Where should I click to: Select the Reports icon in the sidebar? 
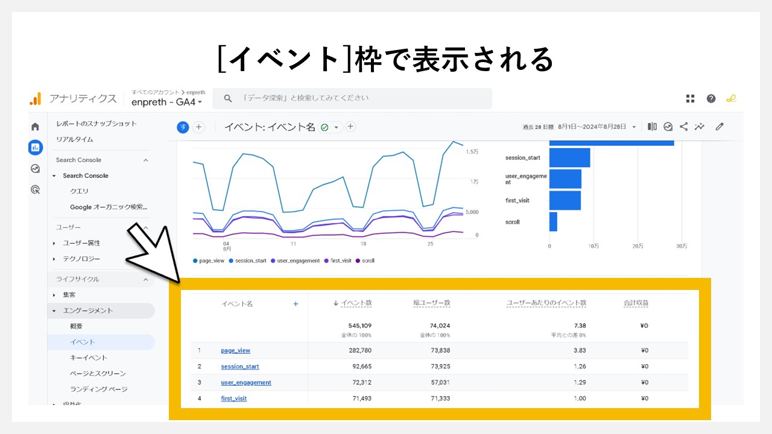(34, 148)
